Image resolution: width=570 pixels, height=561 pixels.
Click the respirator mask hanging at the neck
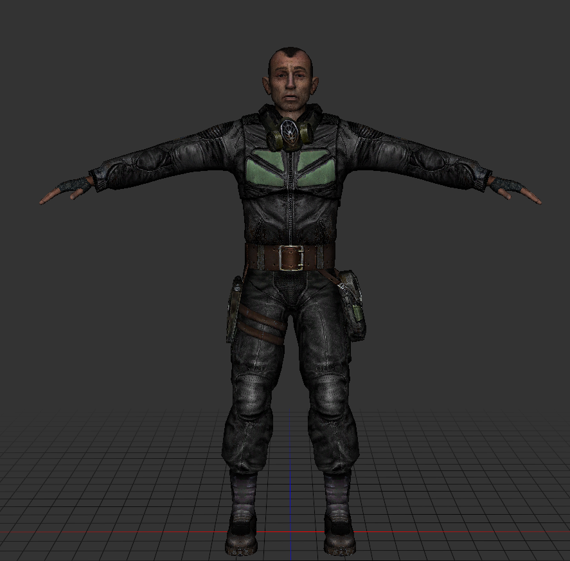290,135
